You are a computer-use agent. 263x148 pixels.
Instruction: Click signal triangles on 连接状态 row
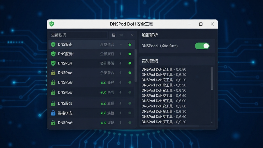tap(103, 113)
